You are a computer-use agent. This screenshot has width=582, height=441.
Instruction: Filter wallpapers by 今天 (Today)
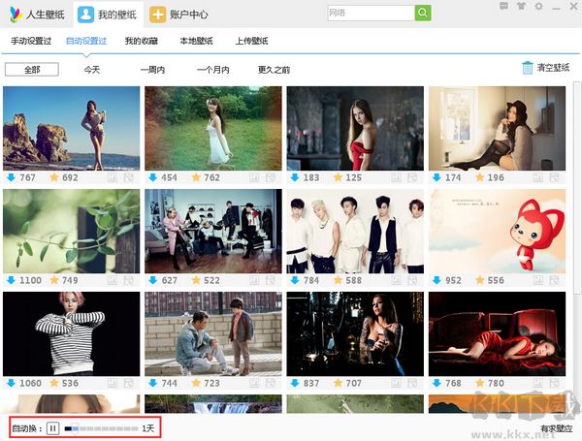[x=91, y=70]
